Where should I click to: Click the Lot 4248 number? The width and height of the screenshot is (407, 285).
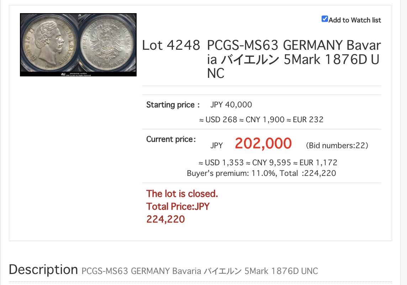(171, 45)
